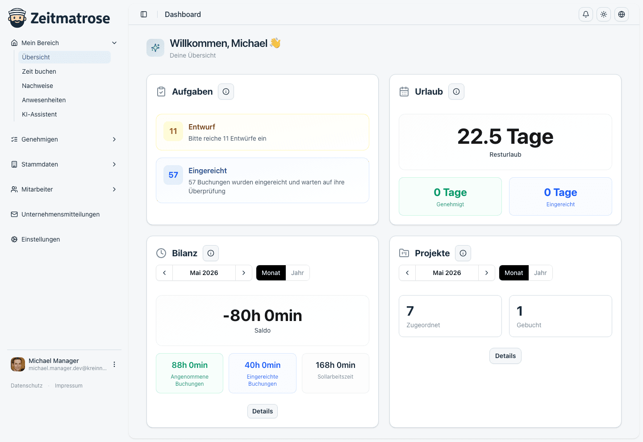Open the language globe menu
The height and width of the screenshot is (442, 643).
pyautogui.click(x=622, y=14)
